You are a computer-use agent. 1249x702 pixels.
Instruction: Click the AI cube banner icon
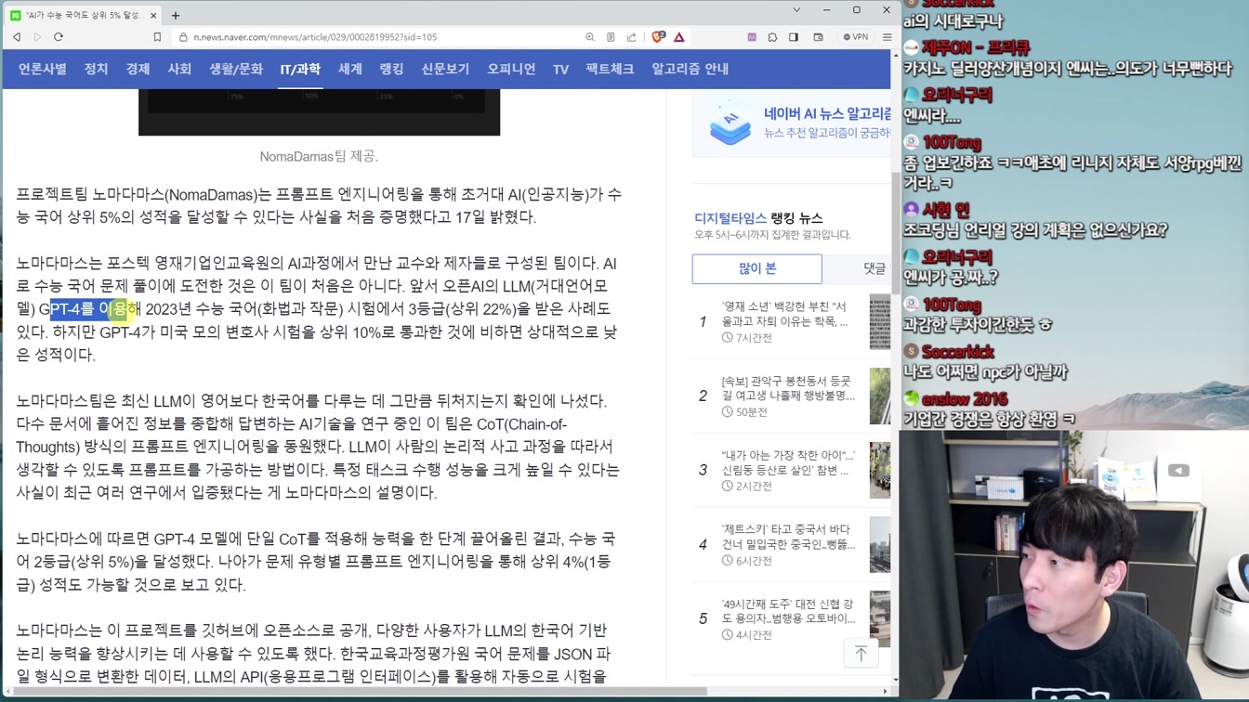[730, 124]
